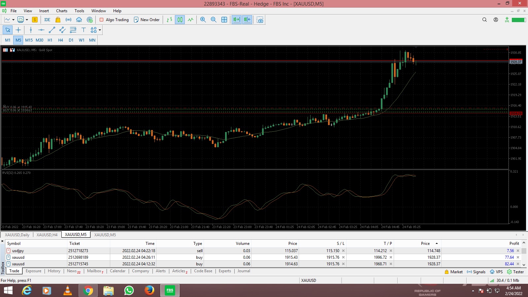Switch to M30 timeframe

point(39,40)
